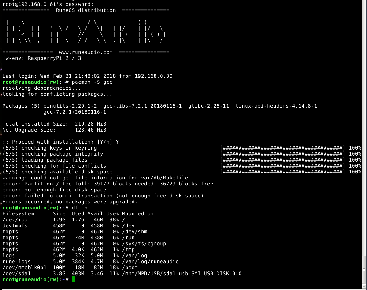Click '98%' usage value for root
The image size is (367, 290).
tap(114, 220)
